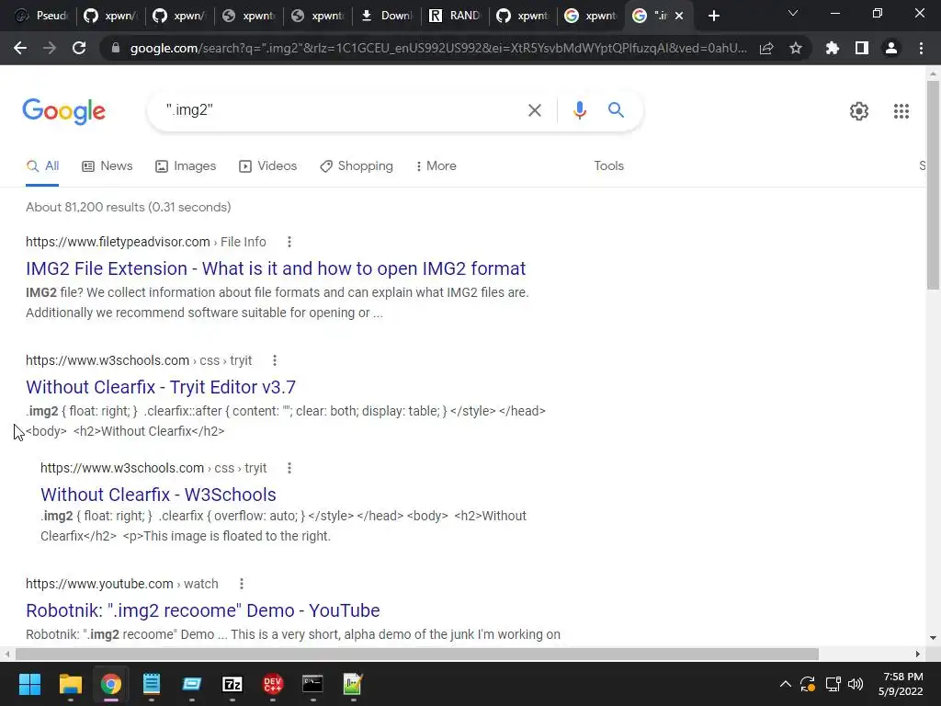Clear the search query with X

[x=534, y=110]
